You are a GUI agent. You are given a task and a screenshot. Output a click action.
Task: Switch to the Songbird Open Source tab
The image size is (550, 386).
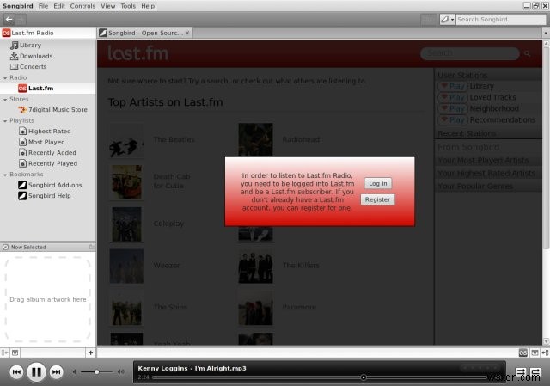click(144, 33)
